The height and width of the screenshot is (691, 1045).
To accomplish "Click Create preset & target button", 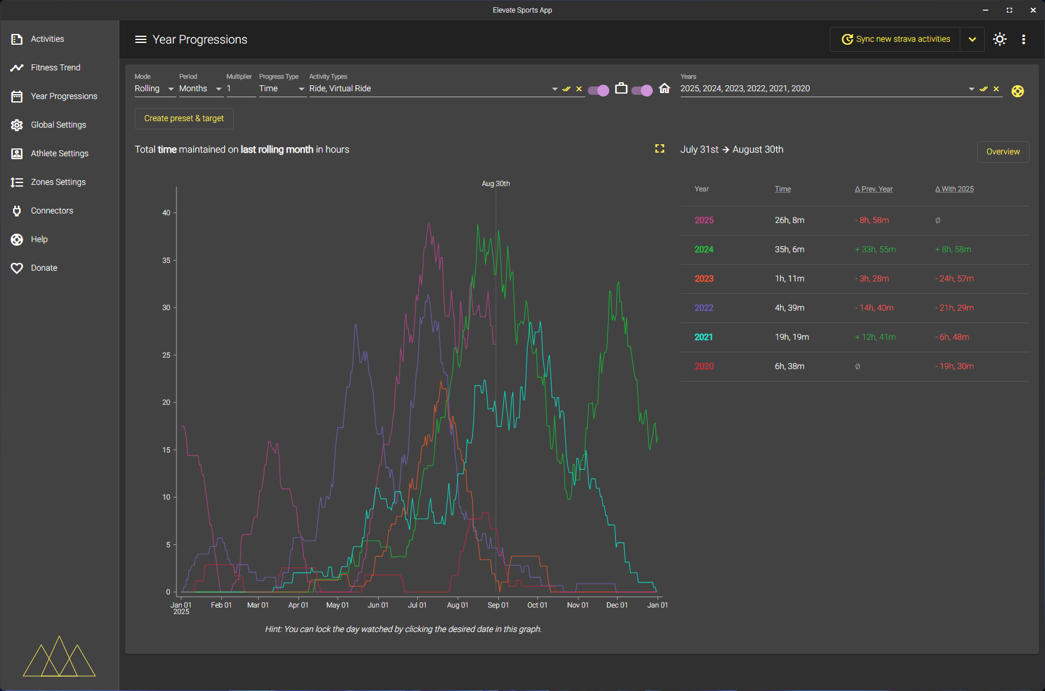I will pos(184,119).
